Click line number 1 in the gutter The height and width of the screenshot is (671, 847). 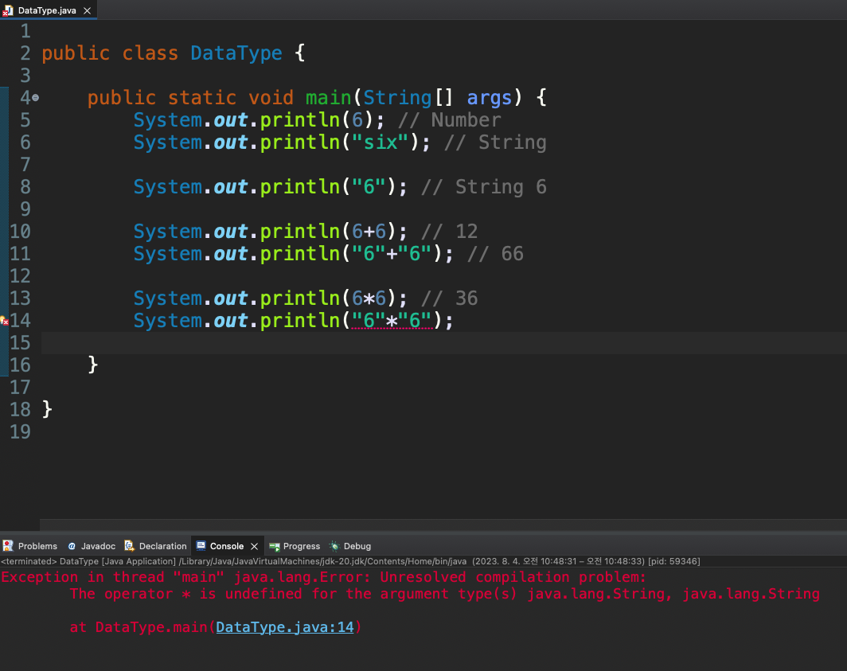point(25,31)
